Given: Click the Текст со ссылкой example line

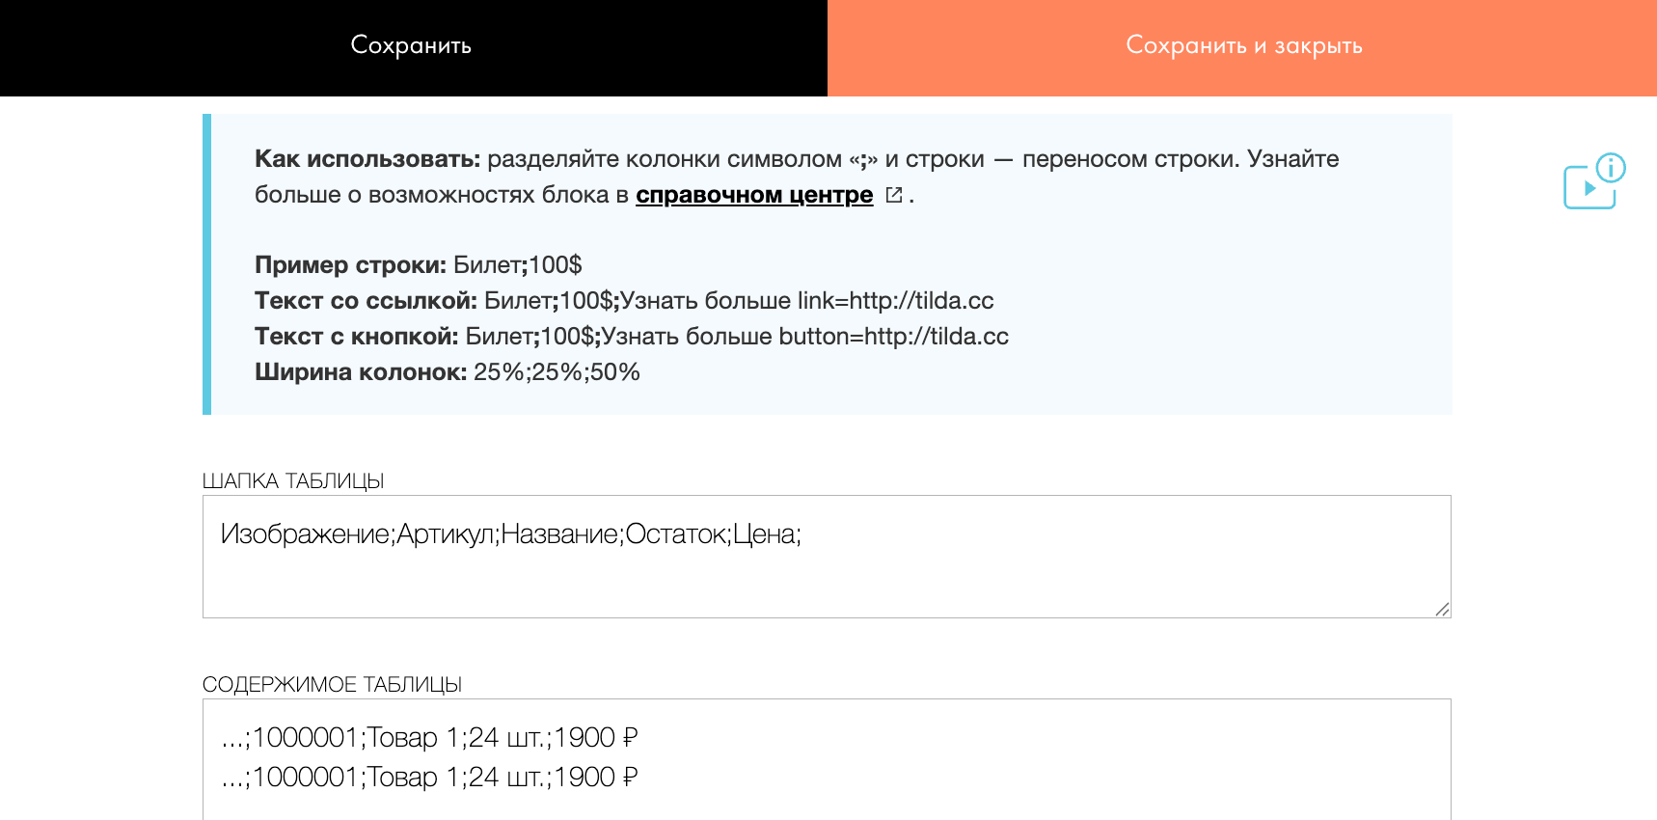Looking at the screenshot, I should pos(623,301).
